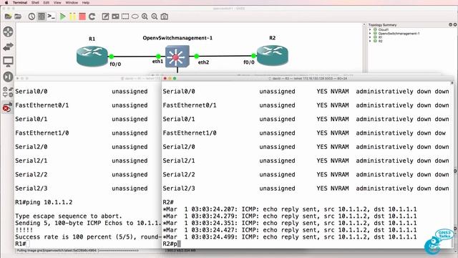Open the Apple menu
Image resolution: width=458 pixels, height=258 pixels.
pos(6,3)
